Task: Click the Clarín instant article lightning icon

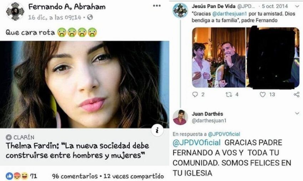Action: click(x=9, y=137)
